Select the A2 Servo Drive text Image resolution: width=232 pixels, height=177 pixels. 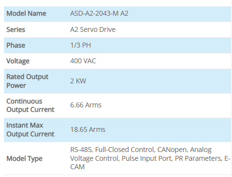pos(93,29)
